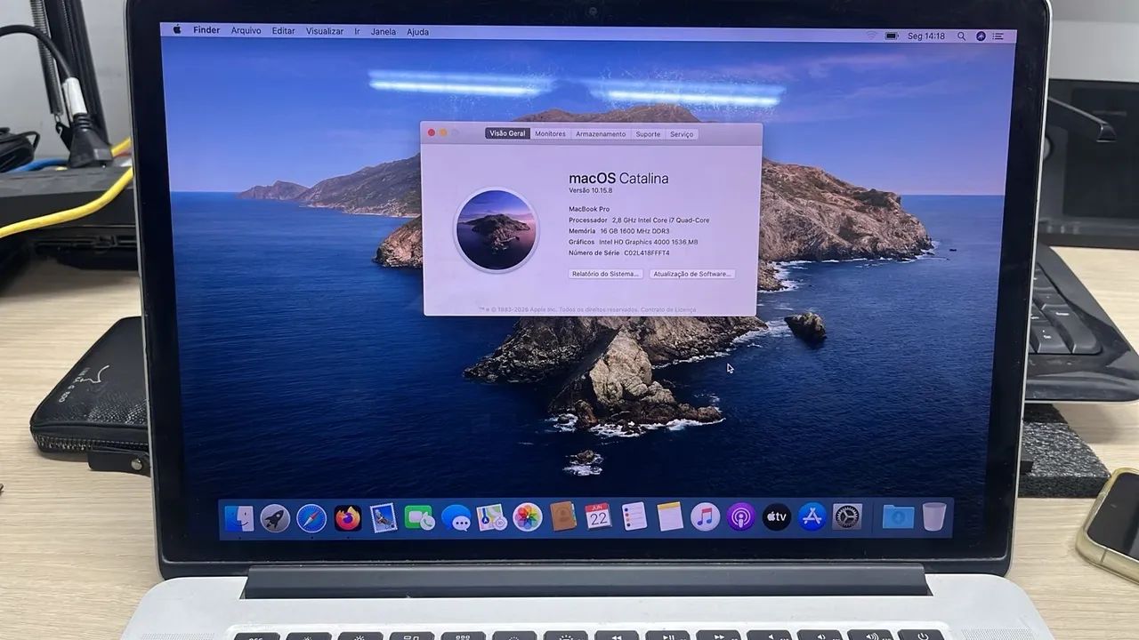Open Firefox from the Dock
This screenshot has height=640, width=1139.
point(348,517)
